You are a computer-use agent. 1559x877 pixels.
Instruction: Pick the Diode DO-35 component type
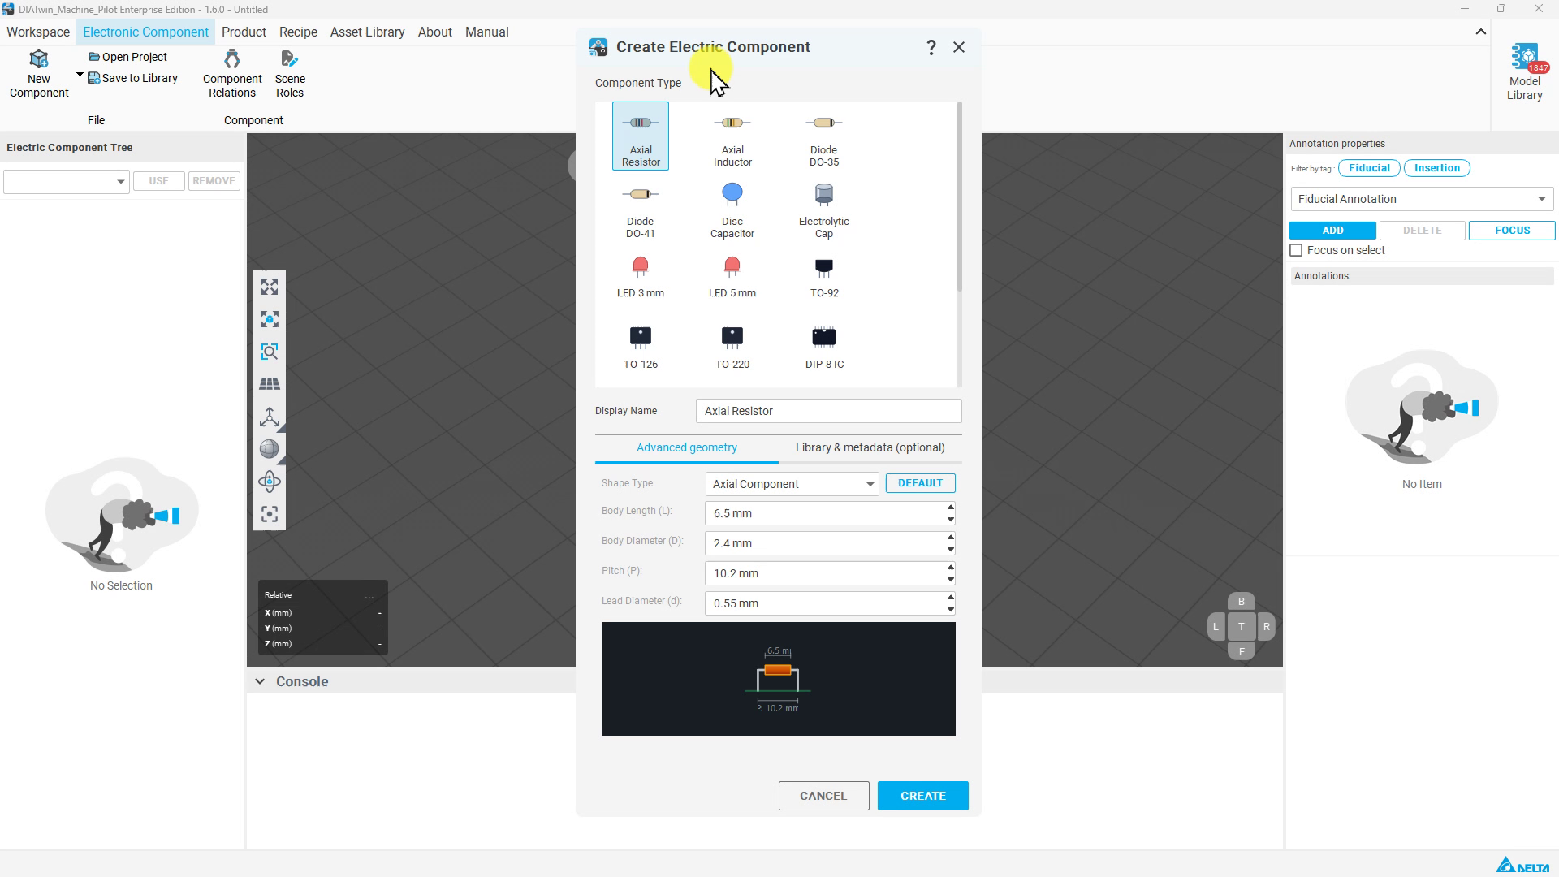pyautogui.click(x=824, y=136)
